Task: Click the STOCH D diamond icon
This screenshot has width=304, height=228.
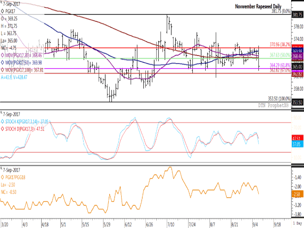Action: (x=2, y=129)
